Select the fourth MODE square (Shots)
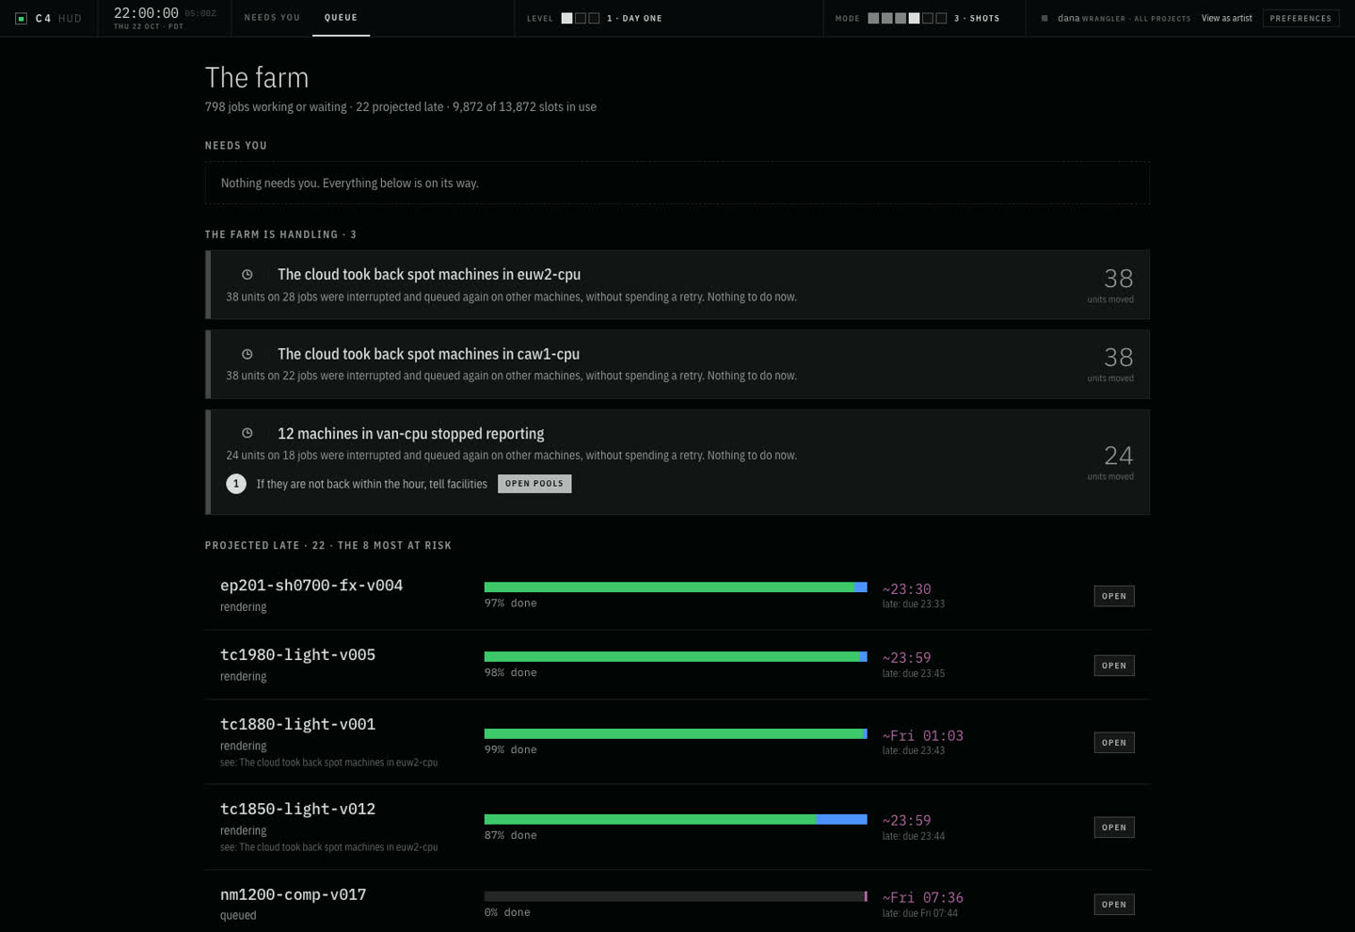1355x932 pixels. click(914, 18)
